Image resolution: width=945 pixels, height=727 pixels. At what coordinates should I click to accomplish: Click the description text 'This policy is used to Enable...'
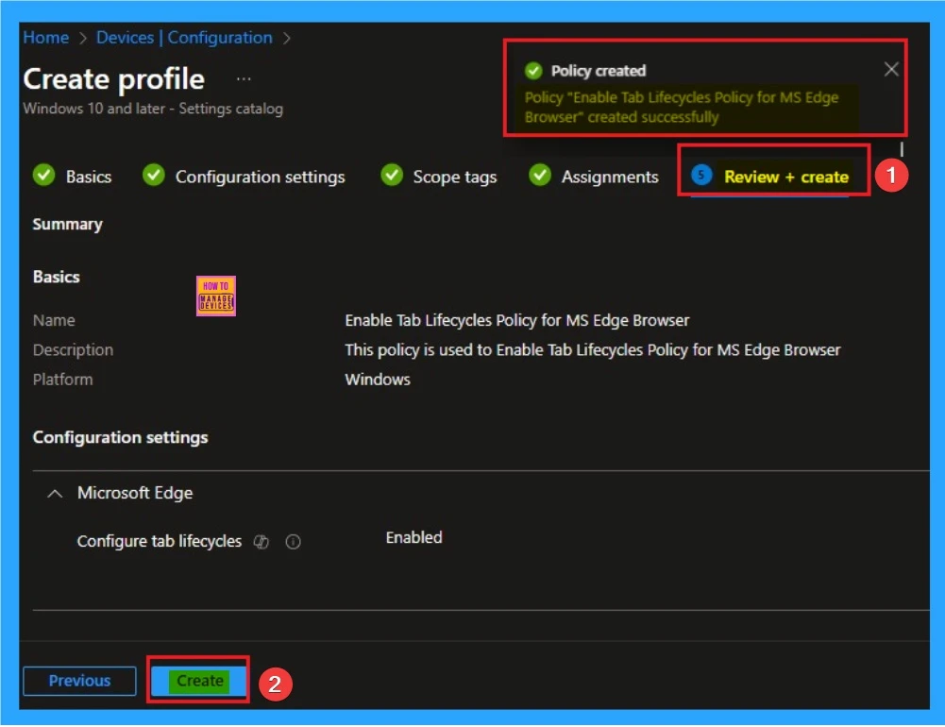point(592,349)
